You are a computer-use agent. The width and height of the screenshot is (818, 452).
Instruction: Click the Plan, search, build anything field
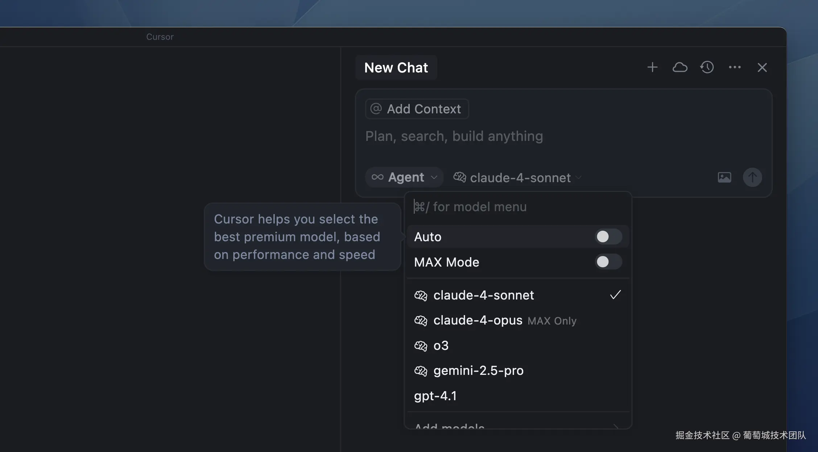(454, 136)
